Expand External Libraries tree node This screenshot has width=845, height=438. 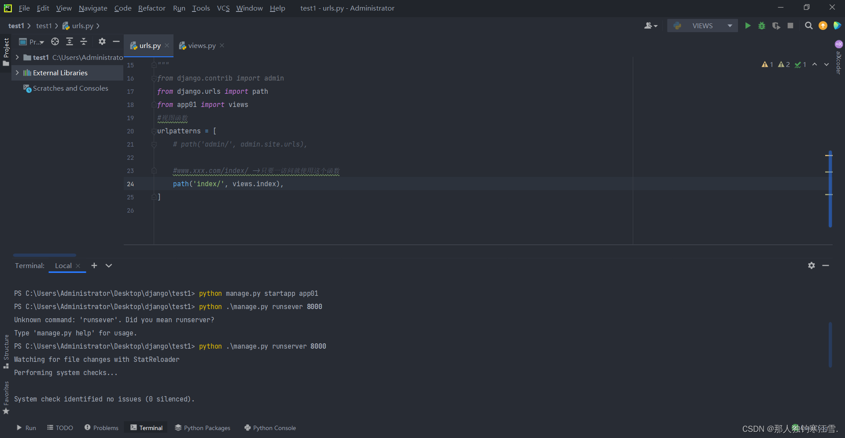(x=17, y=73)
